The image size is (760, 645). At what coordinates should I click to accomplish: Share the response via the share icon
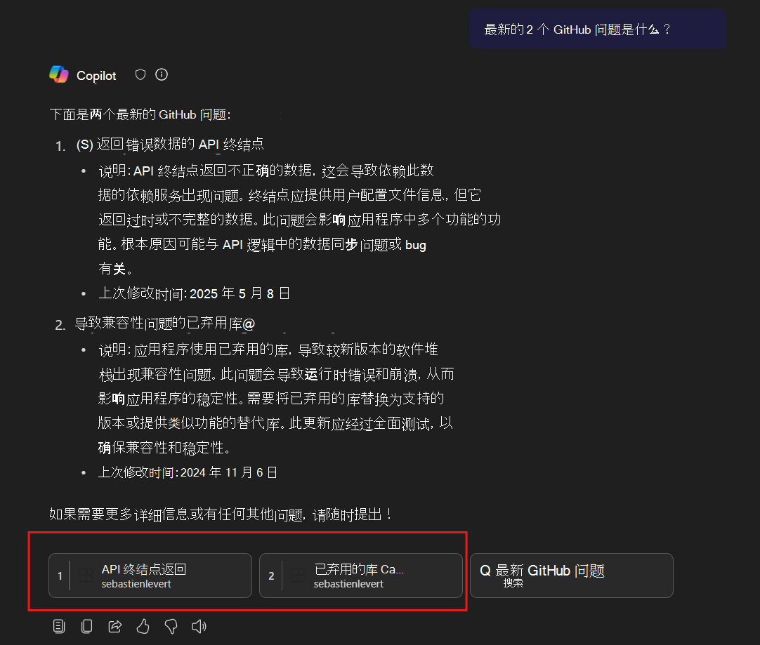[x=114, y=625]
